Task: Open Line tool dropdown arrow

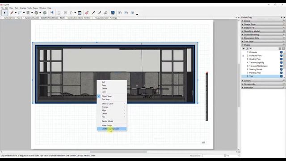Action: 16,13
